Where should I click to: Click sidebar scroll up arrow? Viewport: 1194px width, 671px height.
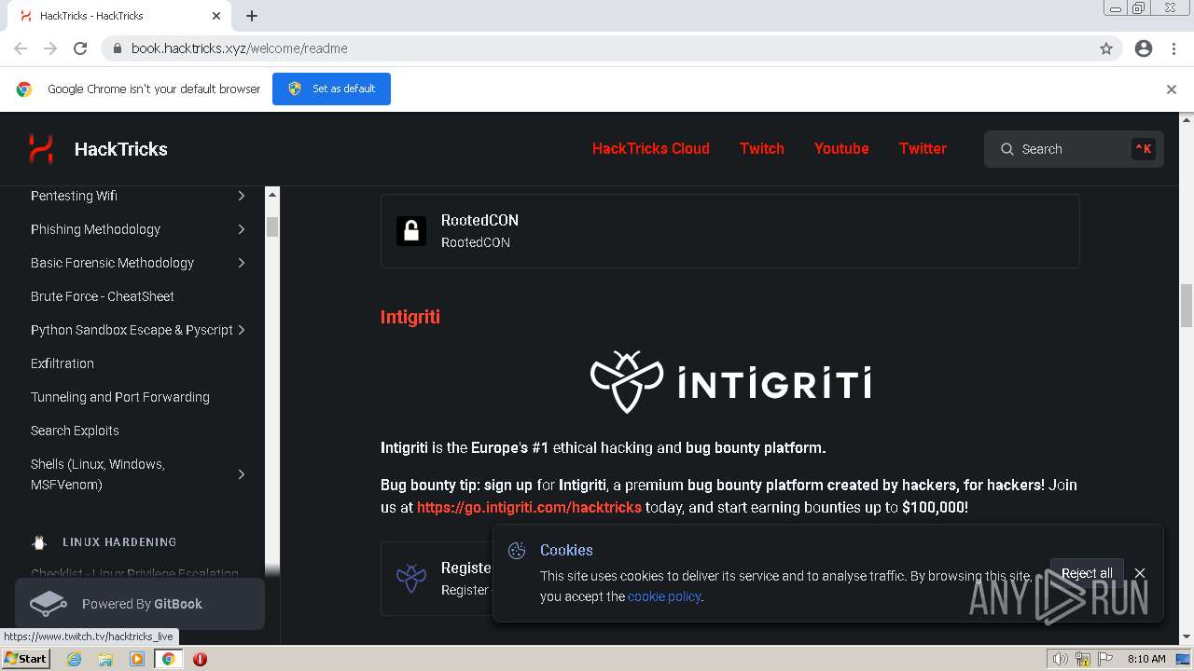pyautogui.click(x=272, y=194)
